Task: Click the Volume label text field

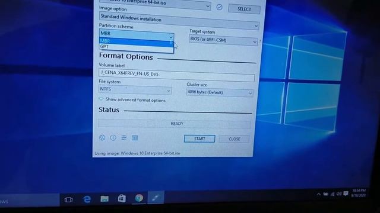Action: click(x=177, y=75)
